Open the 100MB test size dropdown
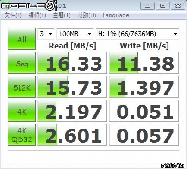 [x=75, y=34]
